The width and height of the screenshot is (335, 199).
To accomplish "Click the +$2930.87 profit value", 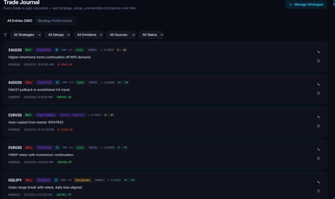I will pos(64,162).
